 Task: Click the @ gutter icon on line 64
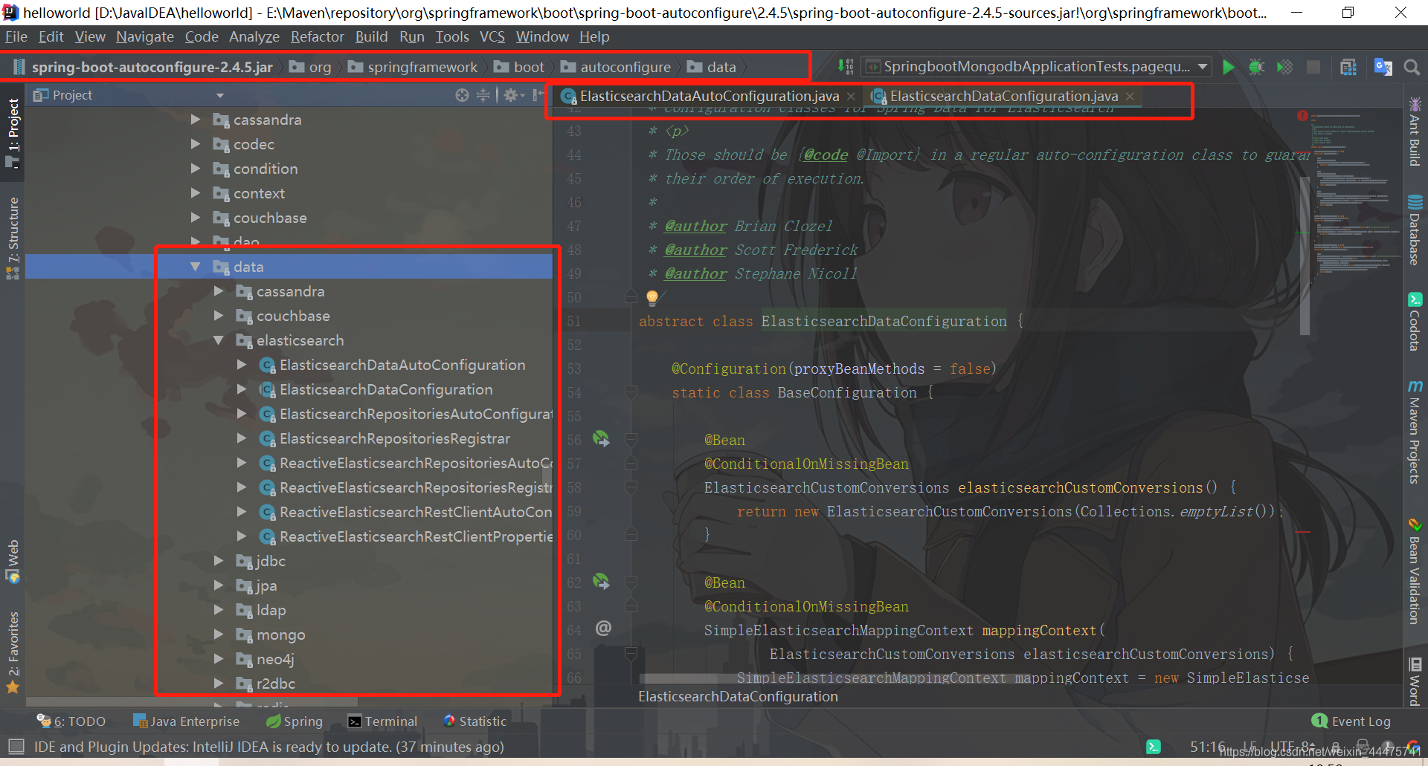pyautogui.click(x=603, y=629)
